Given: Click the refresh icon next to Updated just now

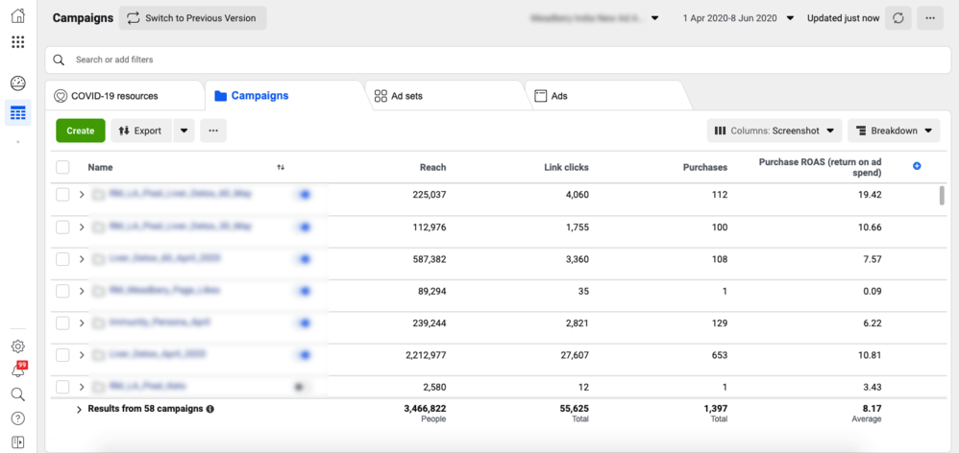Looking at the screenshot, I should (x=898, y=18).
